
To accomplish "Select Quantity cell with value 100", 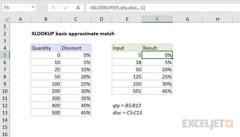I will point(46,84).
